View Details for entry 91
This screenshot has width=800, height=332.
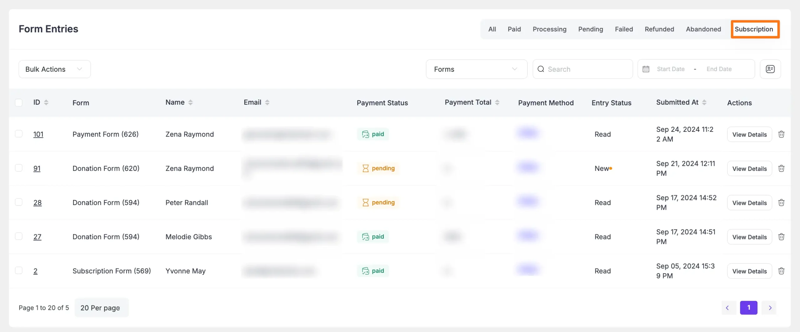(750, 168)
